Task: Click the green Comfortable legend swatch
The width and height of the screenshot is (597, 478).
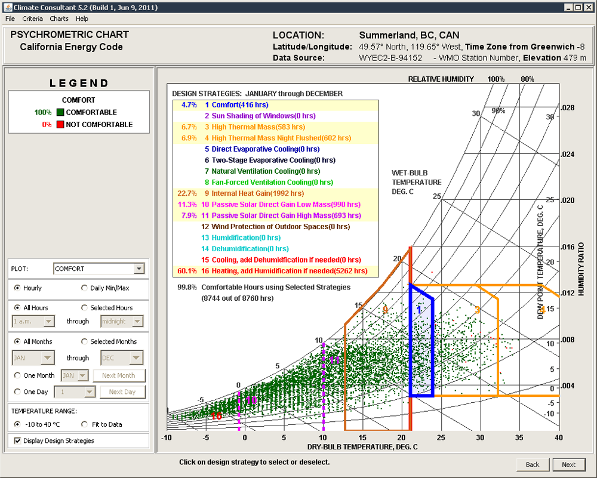Action: pos(60,112)
